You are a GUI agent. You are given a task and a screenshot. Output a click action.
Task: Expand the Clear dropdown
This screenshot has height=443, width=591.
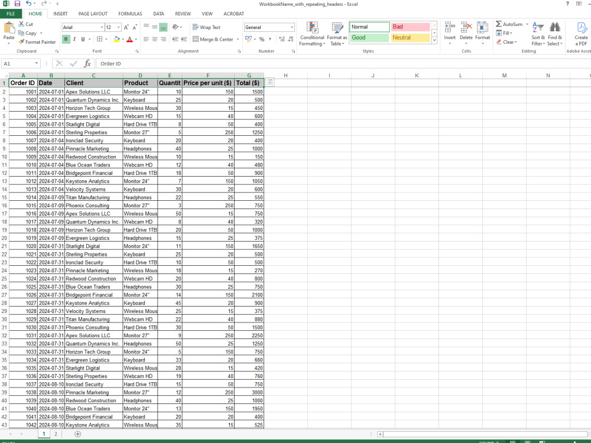tap(515, 42)
